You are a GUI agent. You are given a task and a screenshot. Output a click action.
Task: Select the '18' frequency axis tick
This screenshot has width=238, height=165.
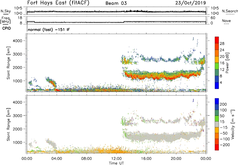pyautogui.click(x=20, y=18)
